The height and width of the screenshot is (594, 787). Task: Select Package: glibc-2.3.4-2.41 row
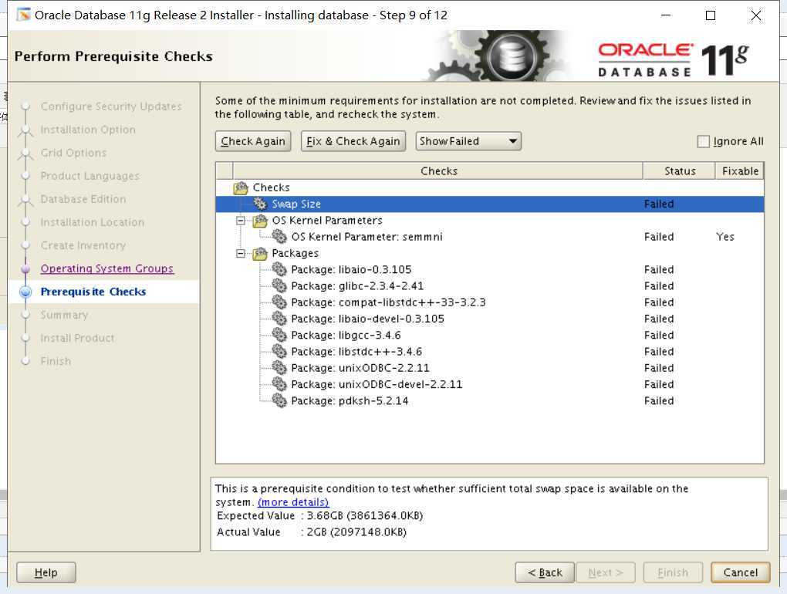[x=490, y=286]
